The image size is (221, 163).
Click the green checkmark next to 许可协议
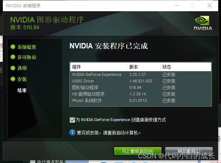click(x=13, y=57)
